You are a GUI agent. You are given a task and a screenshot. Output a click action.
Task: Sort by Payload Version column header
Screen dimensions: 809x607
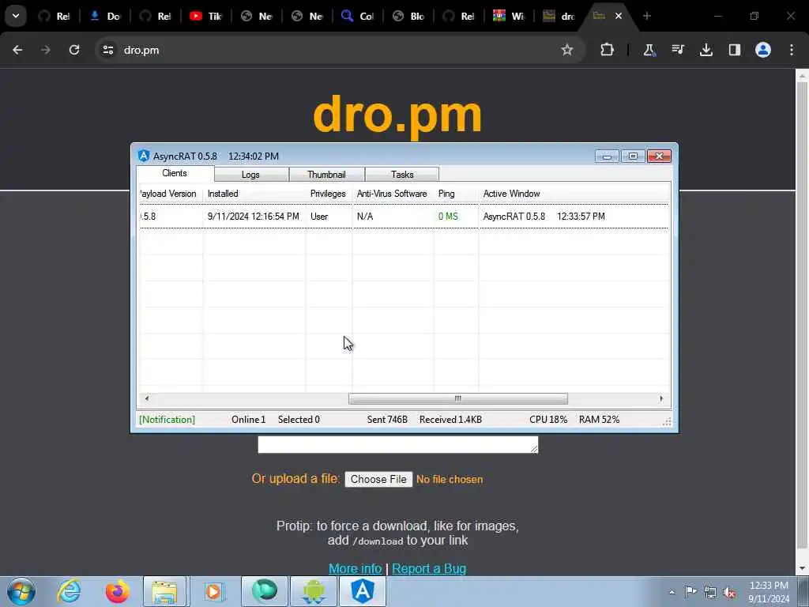click(x=171, y=194)
